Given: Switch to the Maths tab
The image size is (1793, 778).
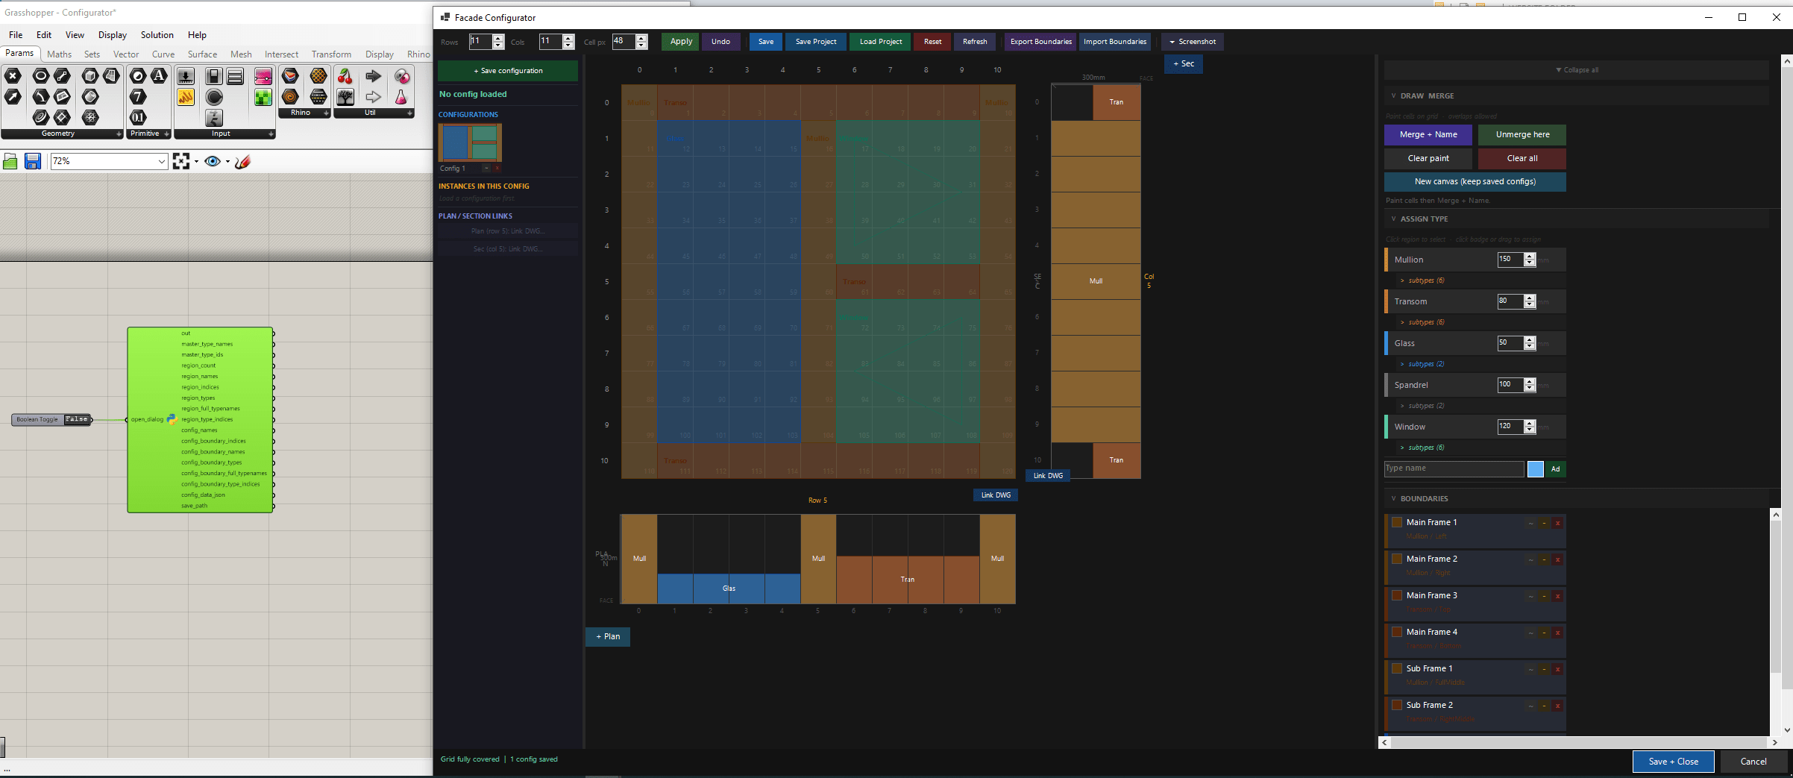Looking at the screenshot, I should (59, 54).
